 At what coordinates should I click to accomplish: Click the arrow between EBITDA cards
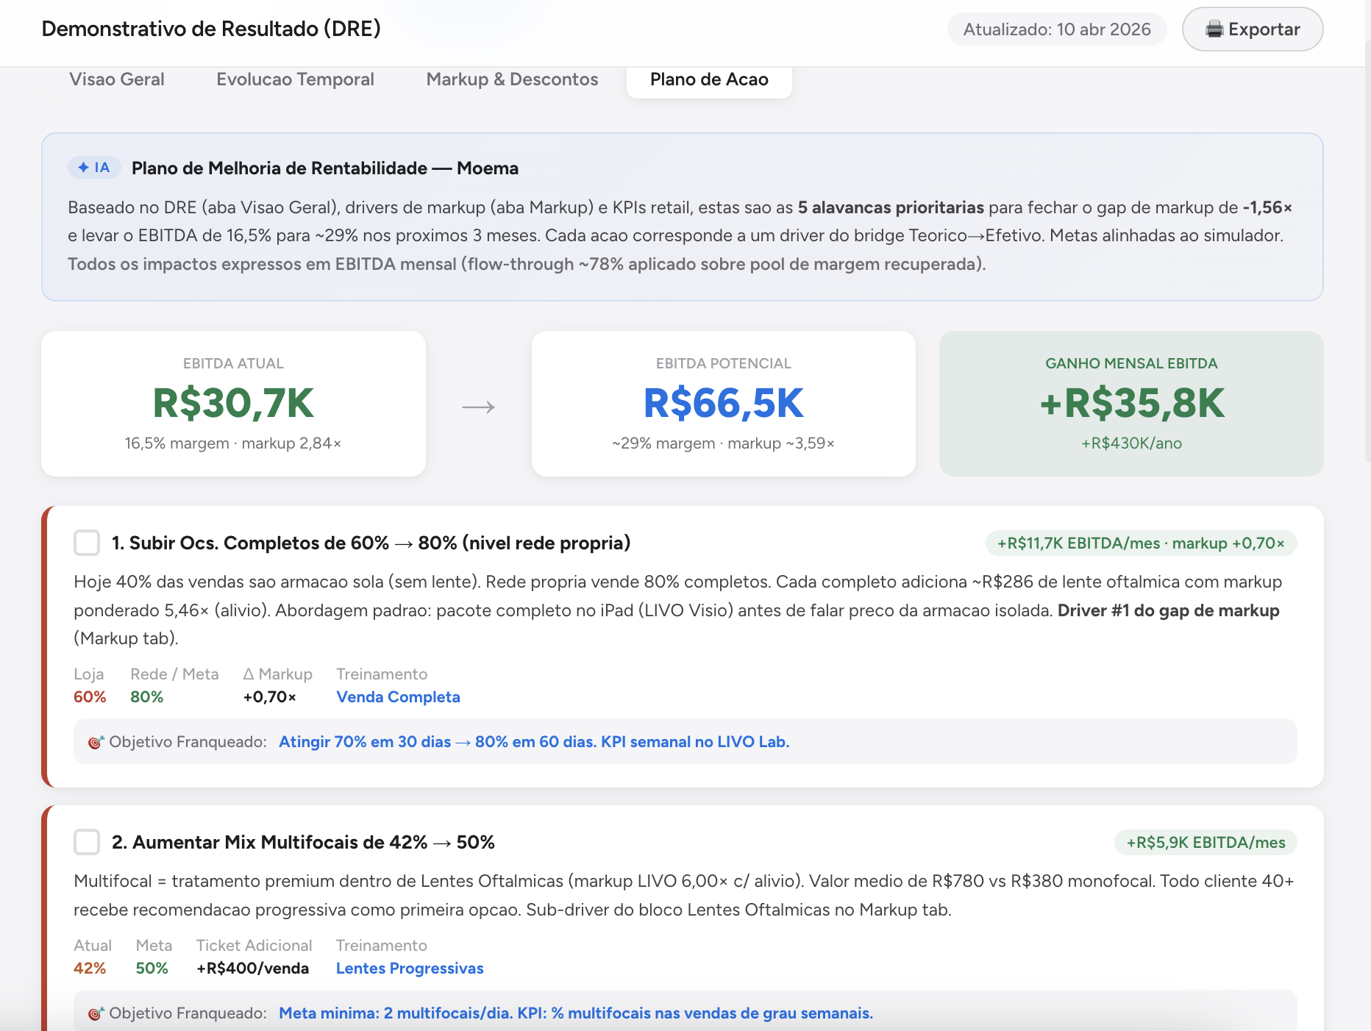(x=479, y=407)
